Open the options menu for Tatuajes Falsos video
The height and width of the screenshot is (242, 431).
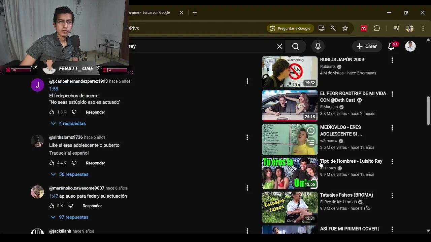pos(392,196)
